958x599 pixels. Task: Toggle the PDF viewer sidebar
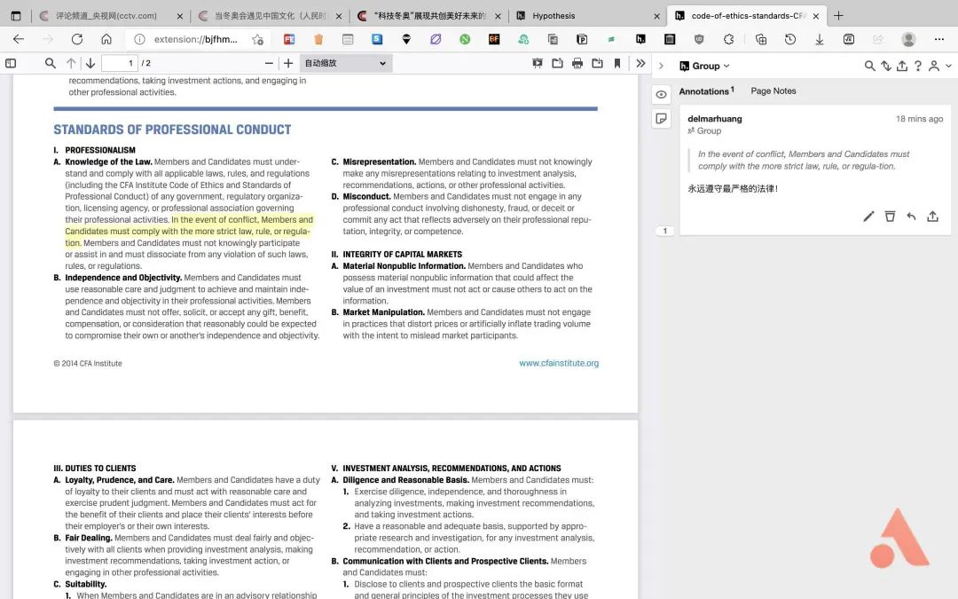click(11, 63)
